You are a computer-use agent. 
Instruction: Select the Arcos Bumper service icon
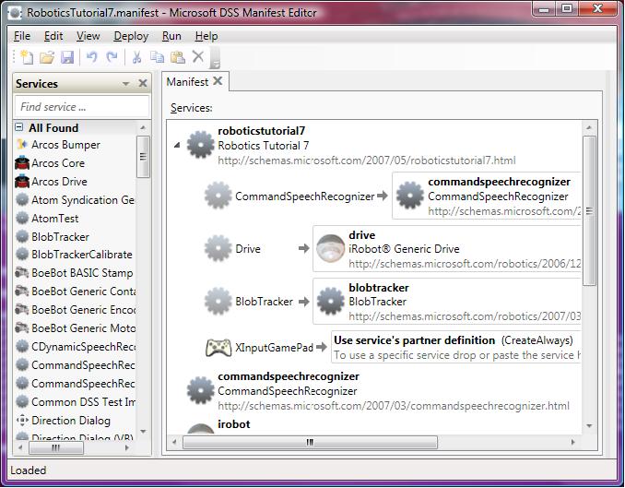pyautogui.click(x=22, y=145)
